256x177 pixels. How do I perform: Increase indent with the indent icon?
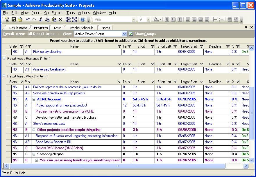(x=236, y=19)
